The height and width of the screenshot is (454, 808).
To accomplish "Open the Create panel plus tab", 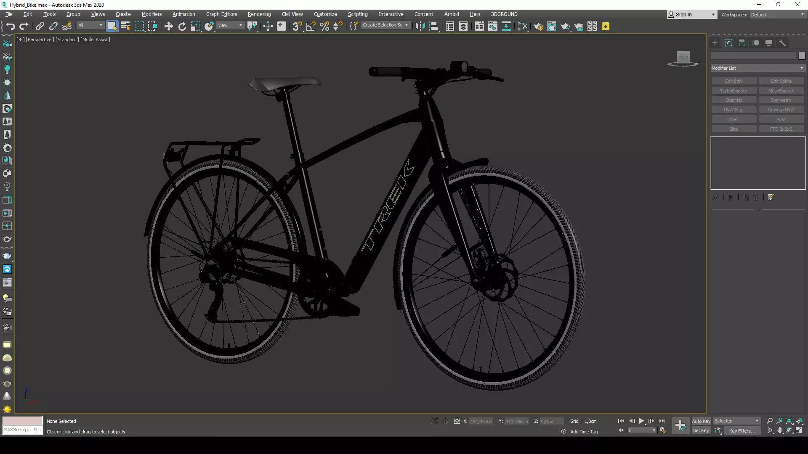I will [715, 43].
